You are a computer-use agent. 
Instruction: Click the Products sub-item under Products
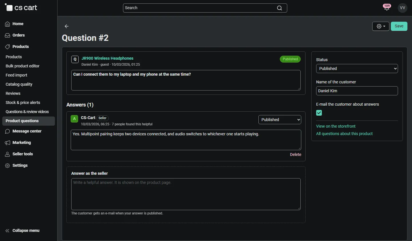14,57
